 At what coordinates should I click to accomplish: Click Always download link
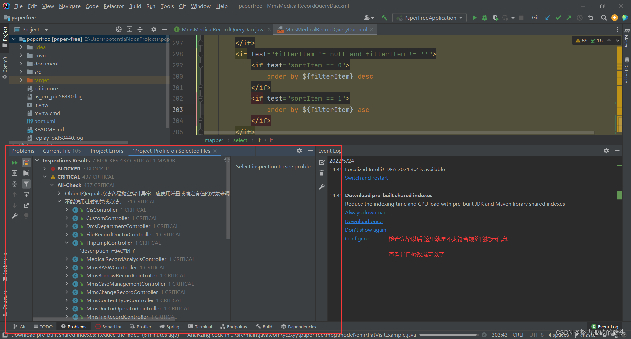[x=366, y=213]
